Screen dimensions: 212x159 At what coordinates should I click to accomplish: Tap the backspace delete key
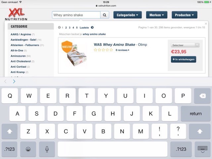[202, 96]
